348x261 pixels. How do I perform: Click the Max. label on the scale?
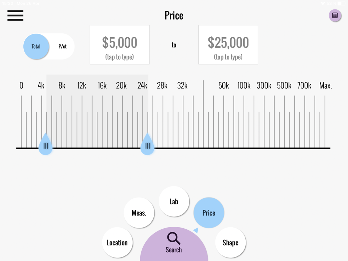[x=325, y=86]
